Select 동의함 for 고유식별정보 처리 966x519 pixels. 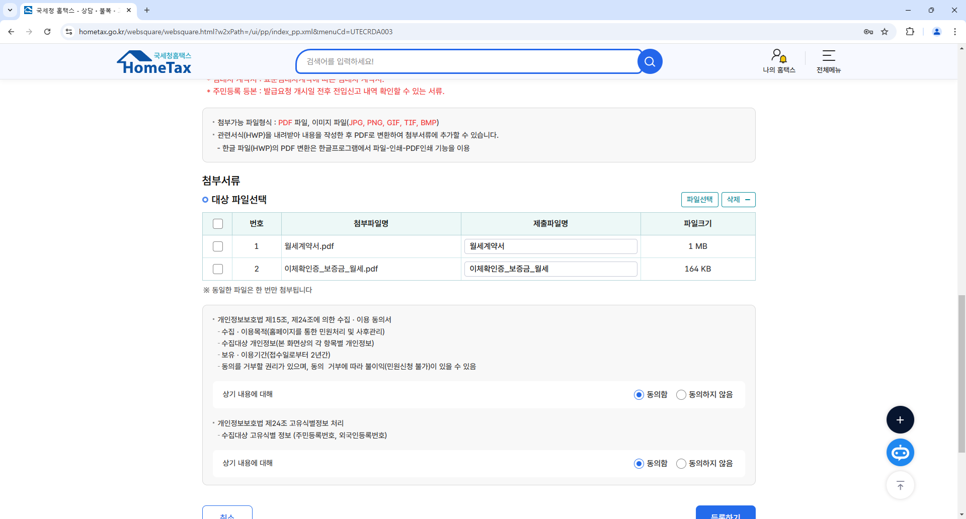click(x=639, y=464)
